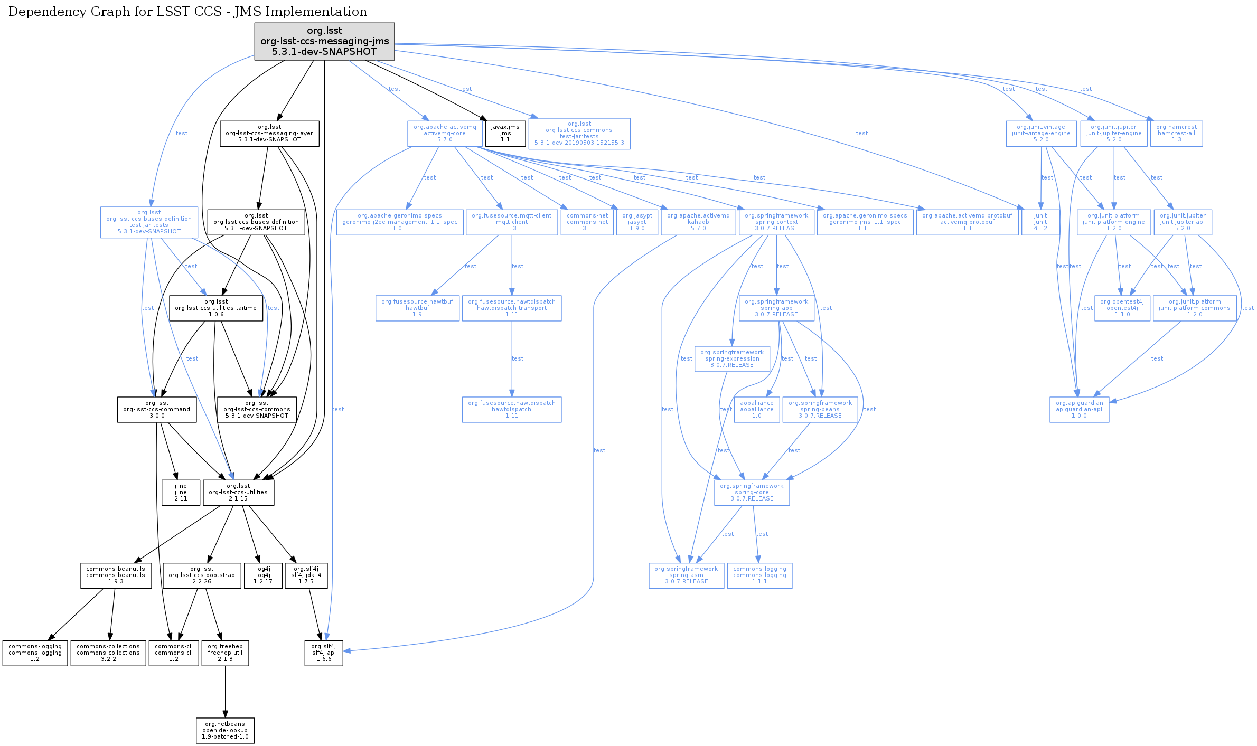Select the org-lsst-ccs-command 3.0.0 node
The width and height of the screenshot is (1257, 746).
point(157,410)
